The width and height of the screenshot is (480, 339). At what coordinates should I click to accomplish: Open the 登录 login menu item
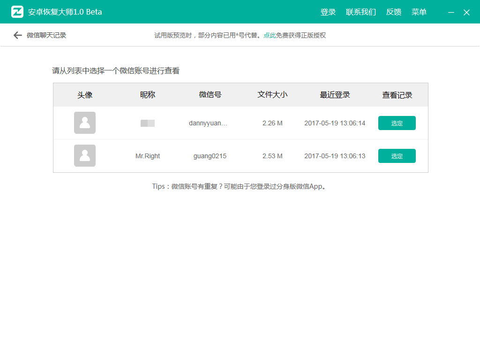[x=328, y=12]
